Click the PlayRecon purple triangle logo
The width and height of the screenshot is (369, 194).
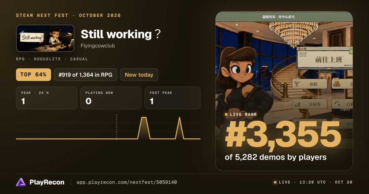pyautogui.click(x=21, y=182)
